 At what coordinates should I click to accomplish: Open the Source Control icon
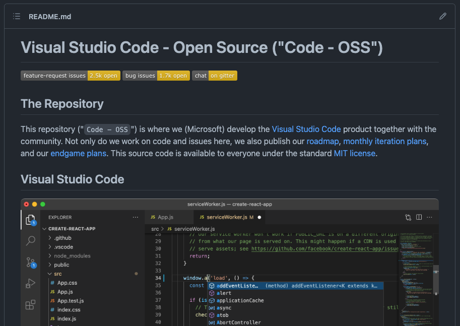click(x=30, y=262)
